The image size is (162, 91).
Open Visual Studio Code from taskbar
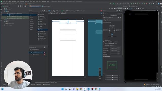pyautogui.click(x=88, y=89)
